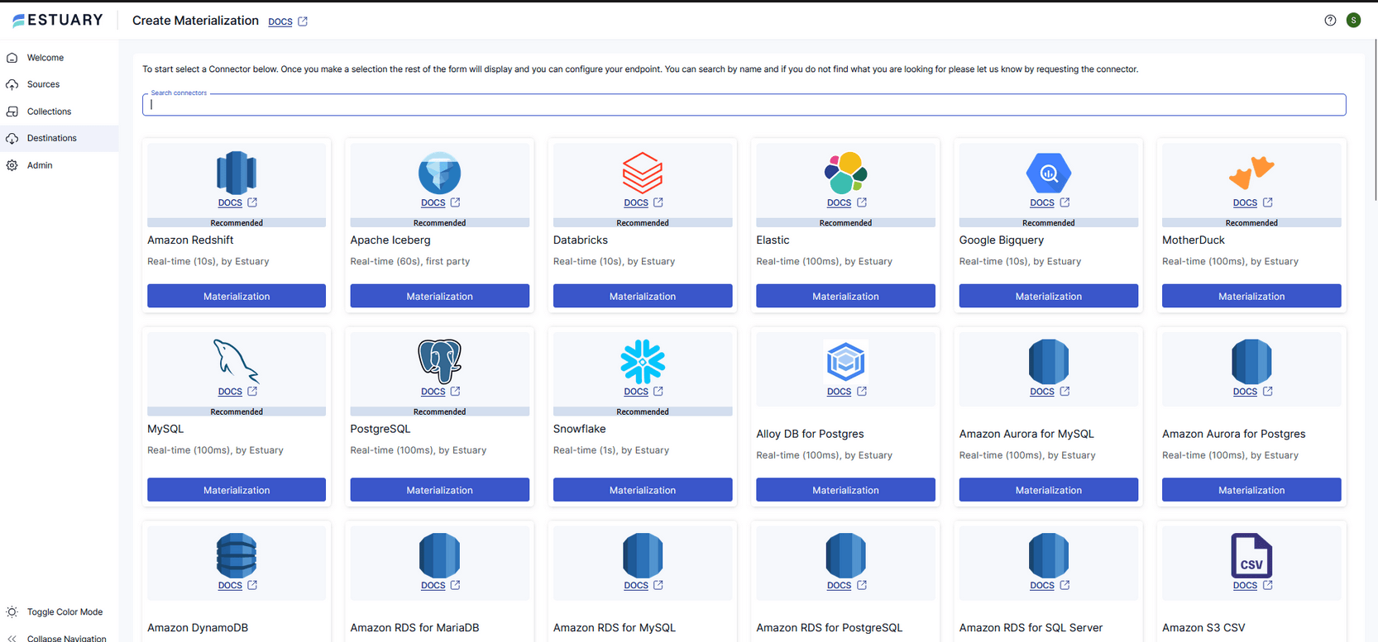Image resolution: width=1378 pixels, height=642 pixels.
Task: Click the PostgreSQL elephant logo
Action: click(x=439, y=361)
